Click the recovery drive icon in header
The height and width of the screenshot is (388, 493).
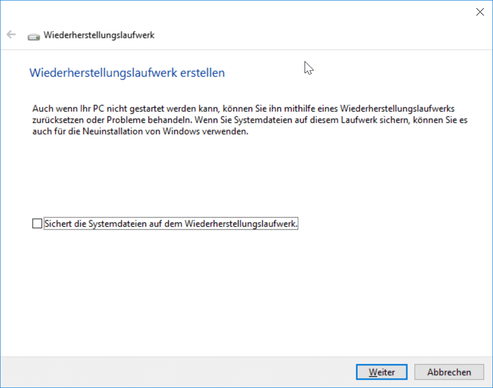(x=34, y=37)
